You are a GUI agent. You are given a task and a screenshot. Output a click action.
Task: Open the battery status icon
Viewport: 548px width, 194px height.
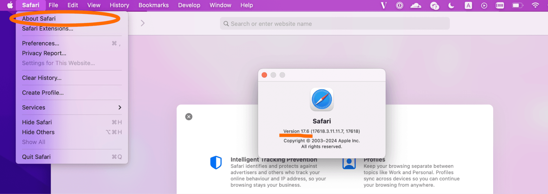(517, 5)
